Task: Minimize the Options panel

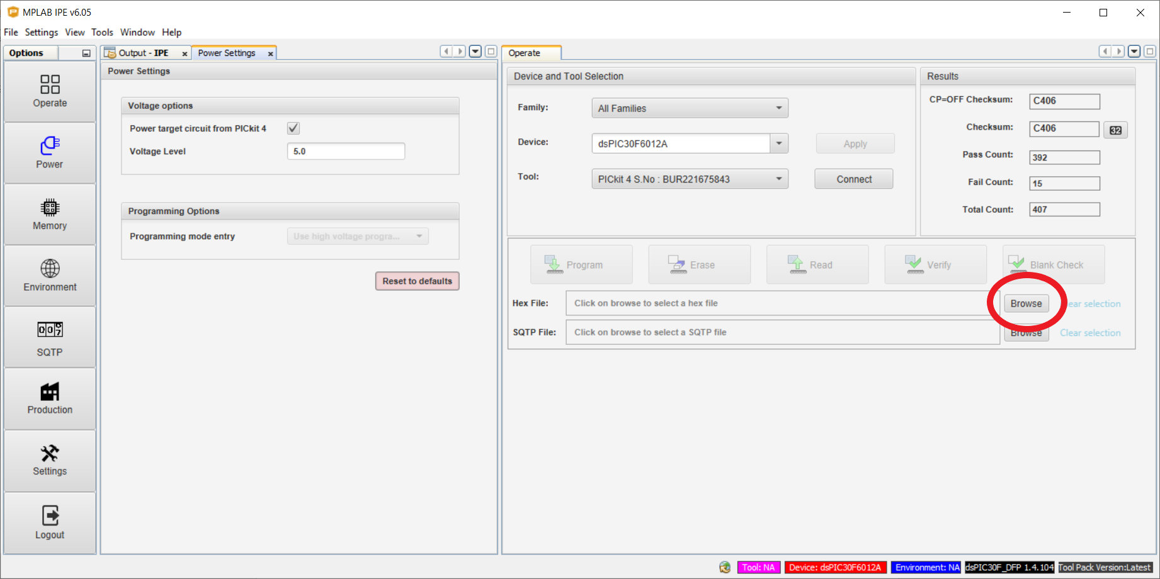Action: pos(86,53)
